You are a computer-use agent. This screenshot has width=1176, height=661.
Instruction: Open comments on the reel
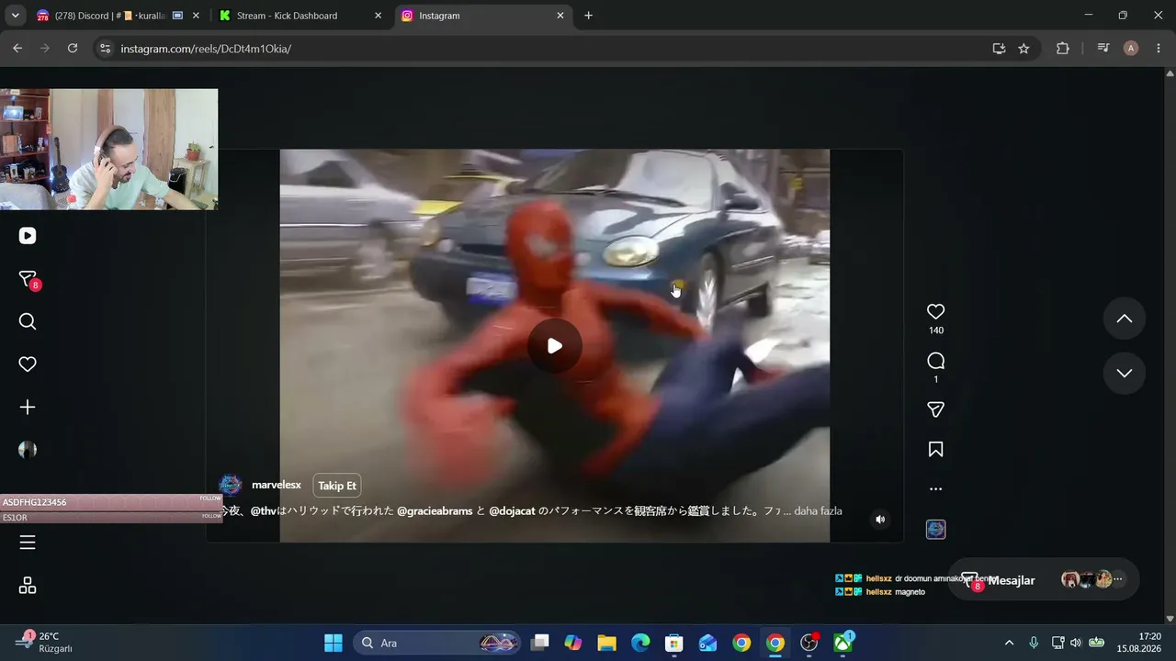tap(936, 361)
